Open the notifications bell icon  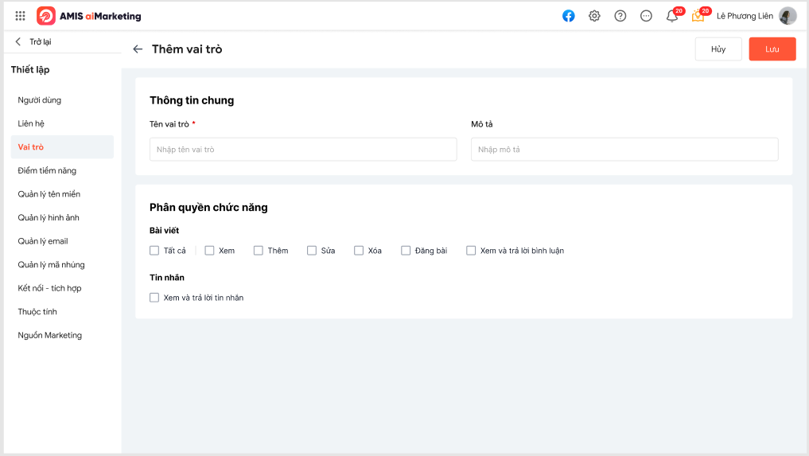pyautogui.click(x=671, y=16)
